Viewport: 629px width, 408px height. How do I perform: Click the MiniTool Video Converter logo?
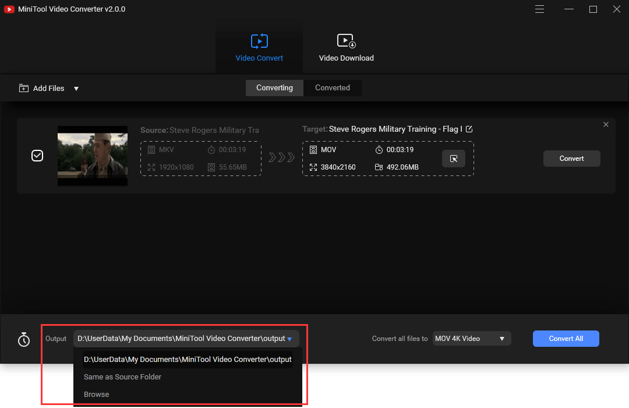click(x=9, y=9)
